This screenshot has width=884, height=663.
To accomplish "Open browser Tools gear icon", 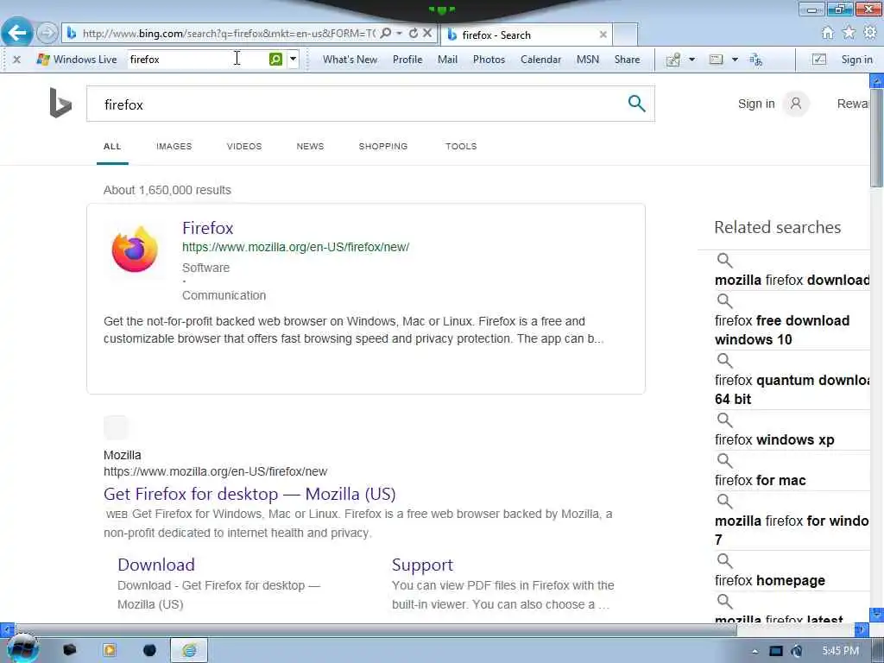I will tap(870, 34).
